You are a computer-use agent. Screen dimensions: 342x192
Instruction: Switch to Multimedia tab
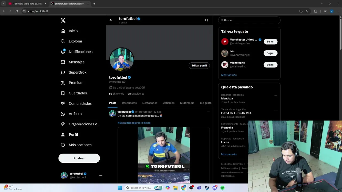pos(187,103)
